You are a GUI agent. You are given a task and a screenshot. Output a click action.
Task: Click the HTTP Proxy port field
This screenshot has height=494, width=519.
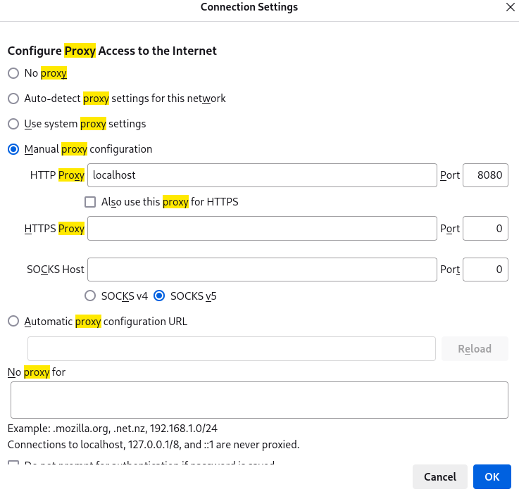485,175
